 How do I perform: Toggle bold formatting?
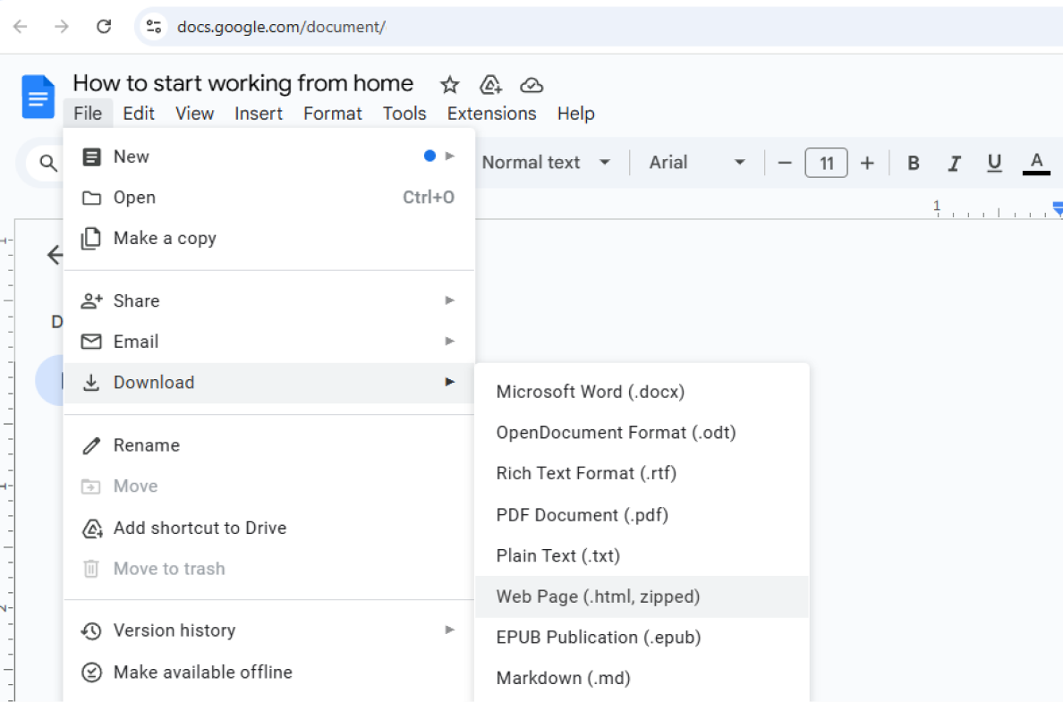pos(913,163)
